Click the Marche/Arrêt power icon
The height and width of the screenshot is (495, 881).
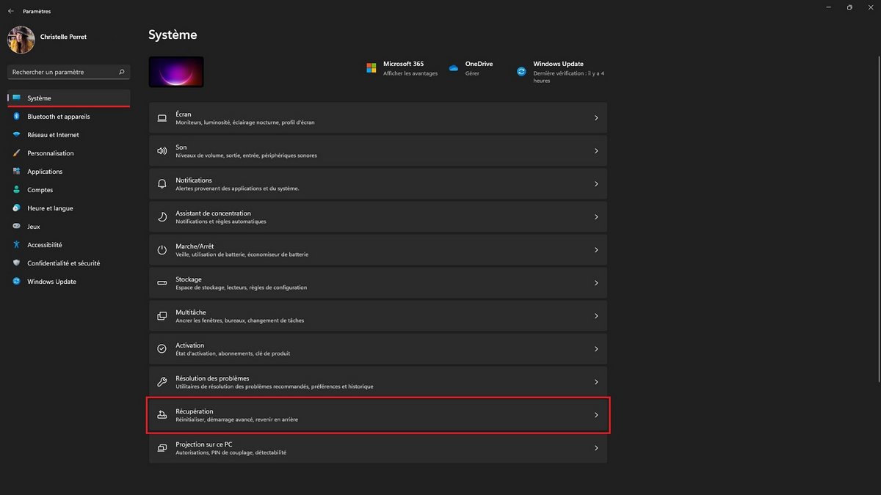(x=162, y=250)
